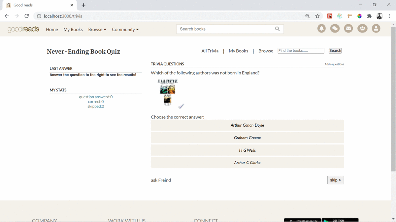Screen dimensions: 396x222
Task: Expand the Community dropdown menu
Action: [x=125, y=29]
